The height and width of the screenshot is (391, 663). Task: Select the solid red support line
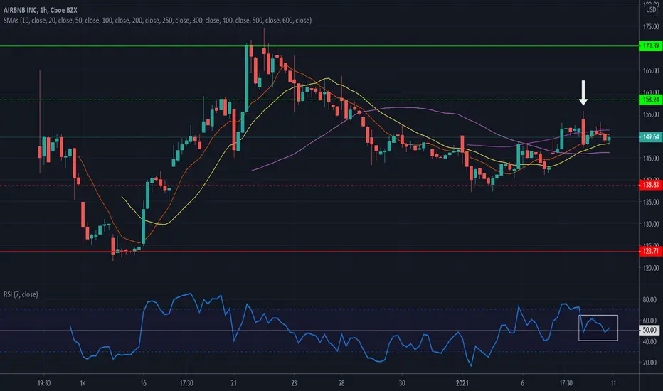pyautogui.click(x=319, y=252)
